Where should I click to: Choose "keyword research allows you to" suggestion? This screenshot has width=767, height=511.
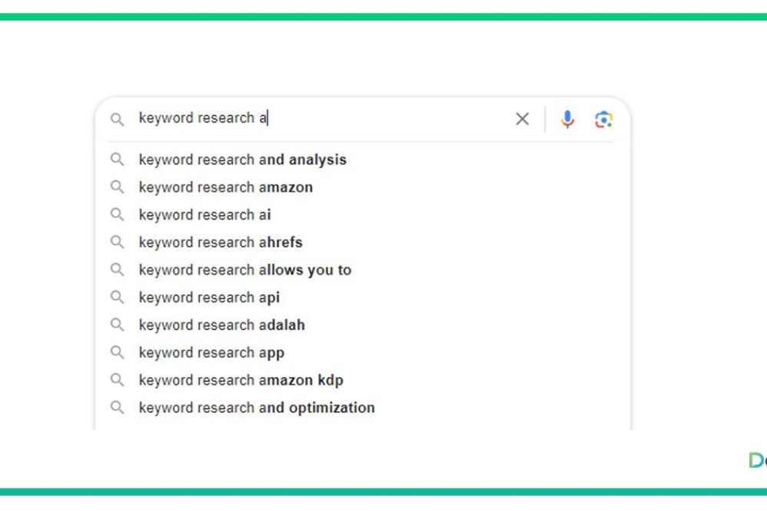tap(244, 270)
